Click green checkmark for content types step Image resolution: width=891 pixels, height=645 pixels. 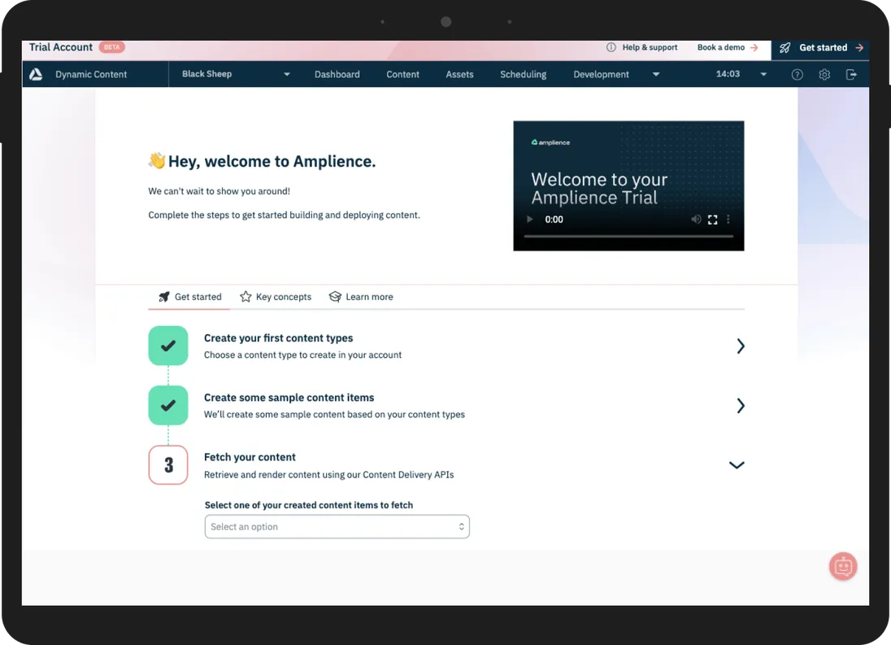168,346
